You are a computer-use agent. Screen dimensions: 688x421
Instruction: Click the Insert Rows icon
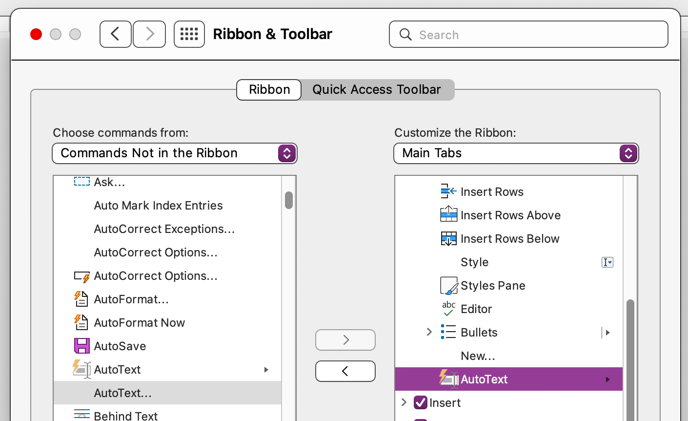pyautogui.click(x=448, y=191)
